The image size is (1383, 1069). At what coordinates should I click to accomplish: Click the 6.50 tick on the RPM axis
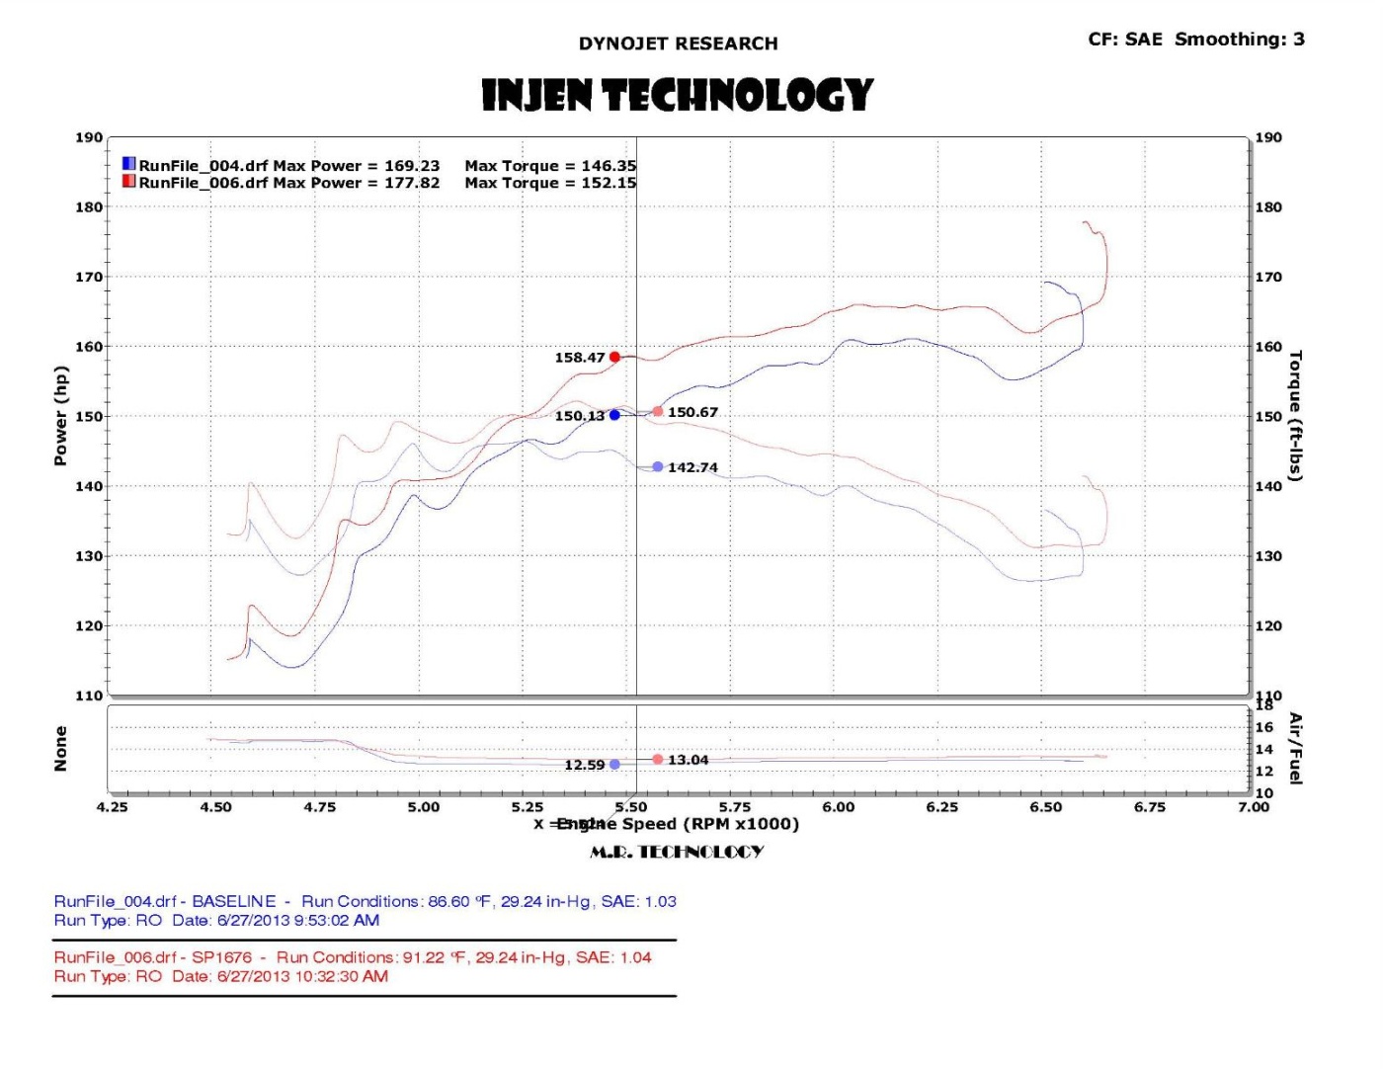point(1046,807)
